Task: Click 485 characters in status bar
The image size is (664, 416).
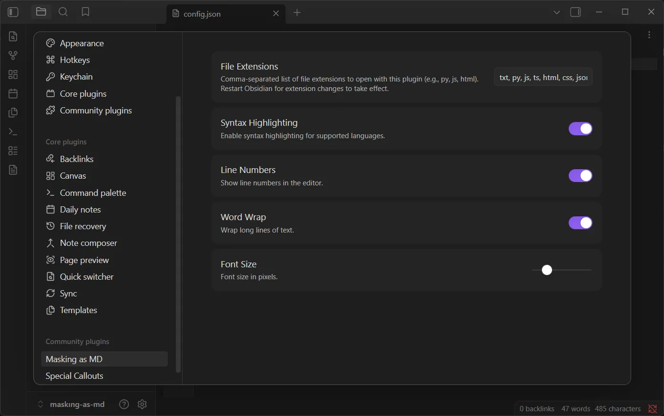Action: coord(618,409)
